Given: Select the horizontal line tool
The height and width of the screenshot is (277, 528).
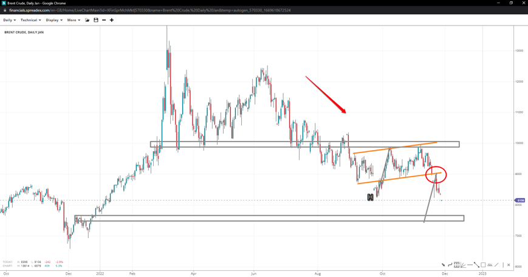Looking at the screenshot, I should tap(470, 265).
